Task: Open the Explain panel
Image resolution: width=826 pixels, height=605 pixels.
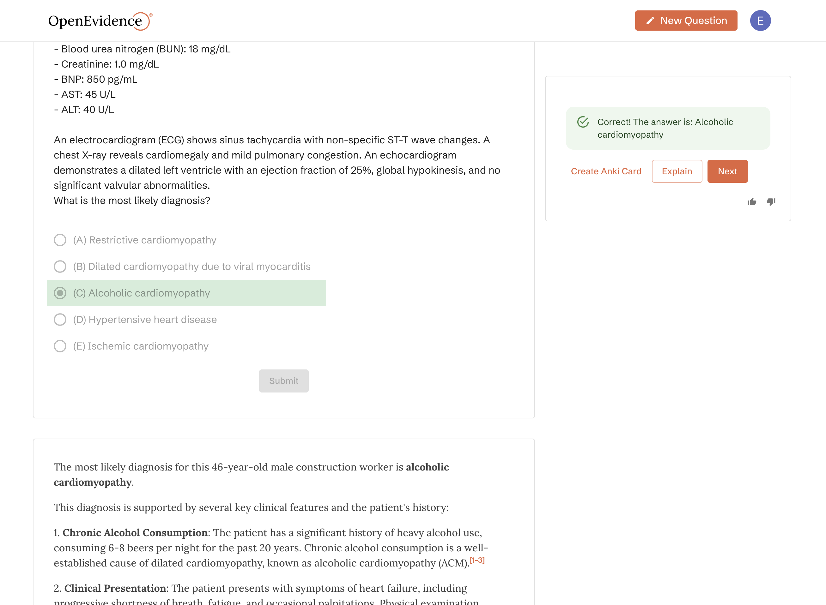Action: 677,171
